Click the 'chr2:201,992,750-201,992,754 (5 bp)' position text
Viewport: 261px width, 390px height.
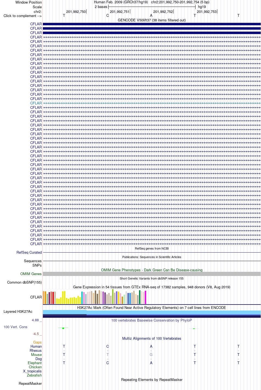pyautogui.click(x=180, y=2)
